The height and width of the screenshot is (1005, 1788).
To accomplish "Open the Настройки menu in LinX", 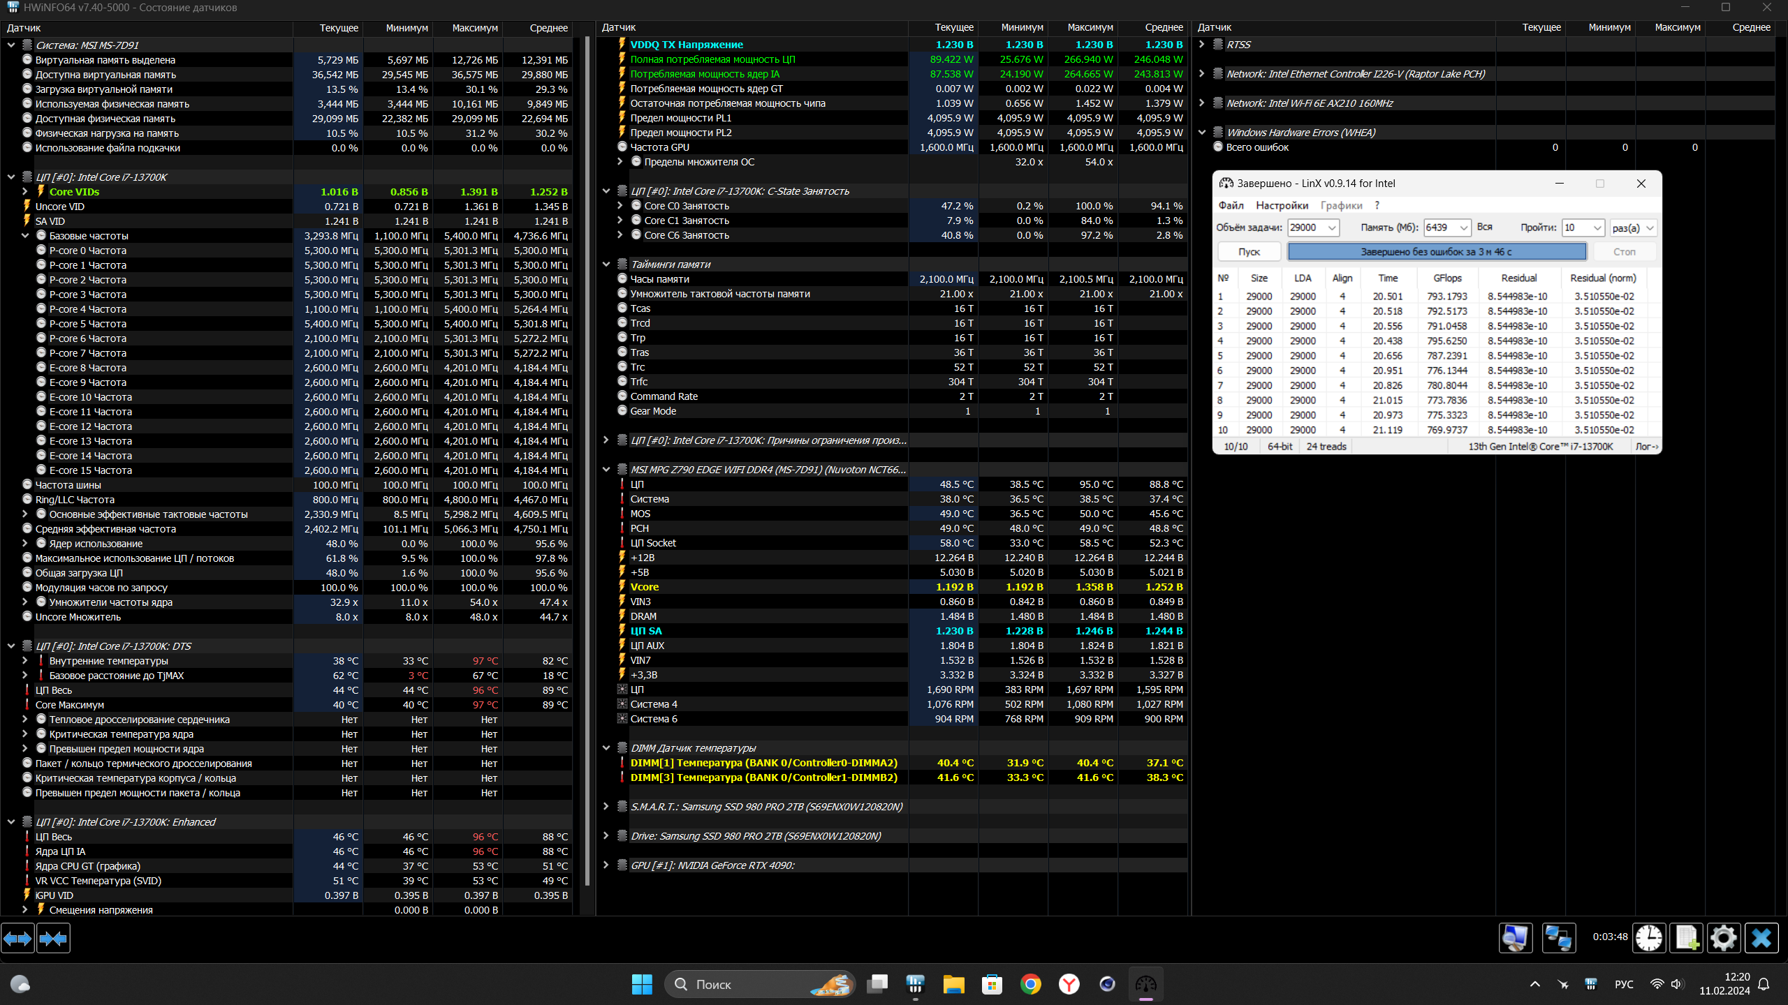I will tap(1282, 205).
